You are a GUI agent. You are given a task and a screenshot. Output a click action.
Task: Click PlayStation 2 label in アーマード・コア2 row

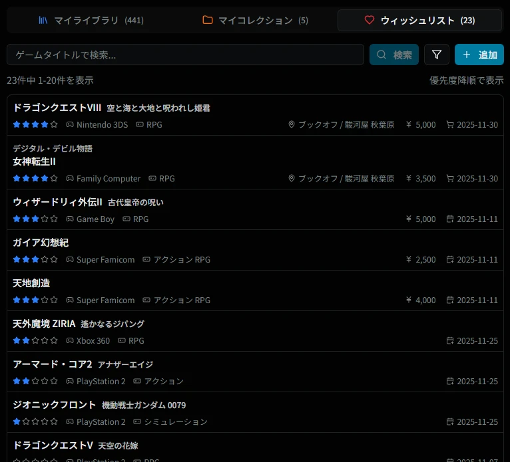(x=101, y=382)
